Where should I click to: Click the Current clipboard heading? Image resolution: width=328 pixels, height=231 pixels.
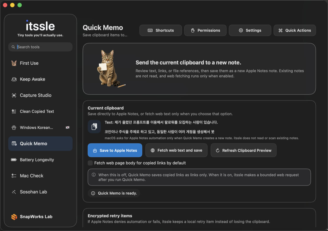106,108
